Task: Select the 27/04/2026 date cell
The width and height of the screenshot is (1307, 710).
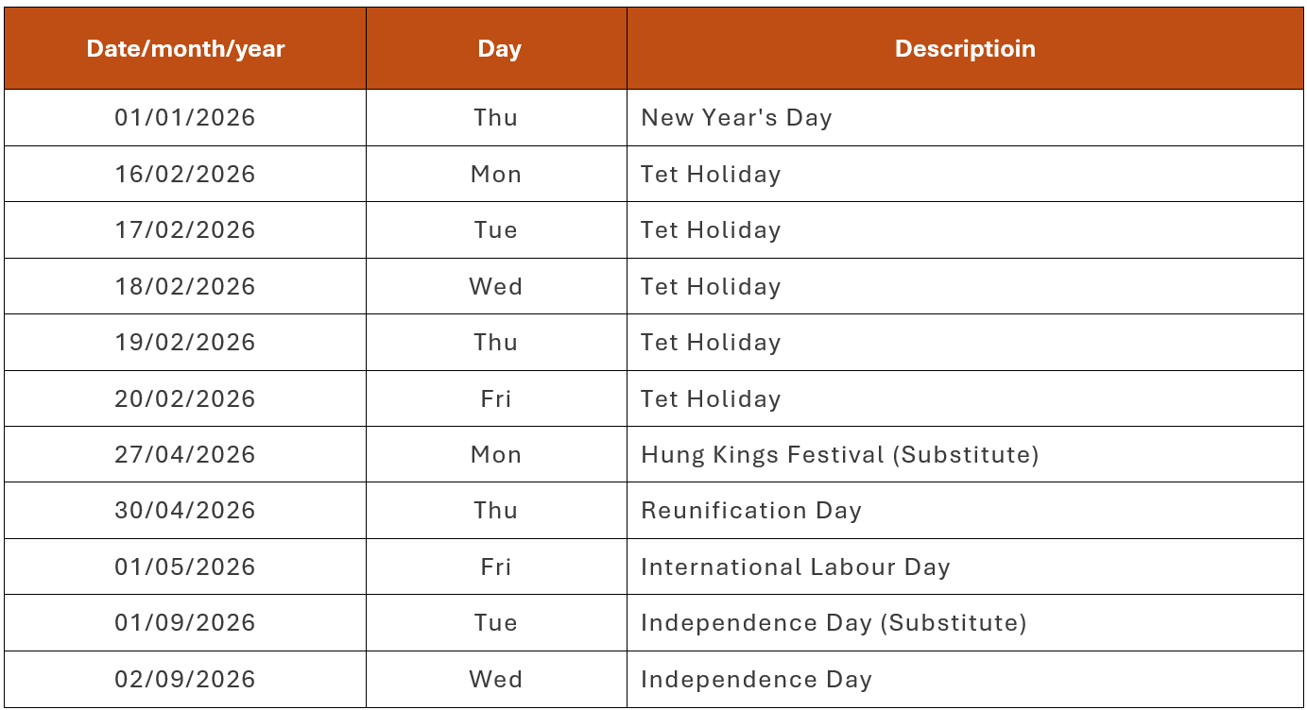Action: coord(185,455)
